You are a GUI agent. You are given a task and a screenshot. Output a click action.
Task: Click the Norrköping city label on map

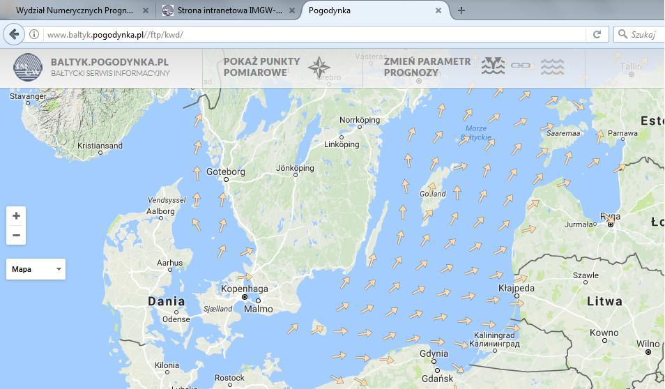[x=360, y=120]
